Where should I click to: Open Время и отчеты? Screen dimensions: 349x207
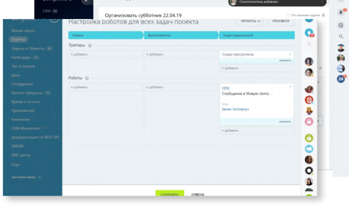point(26,102)
